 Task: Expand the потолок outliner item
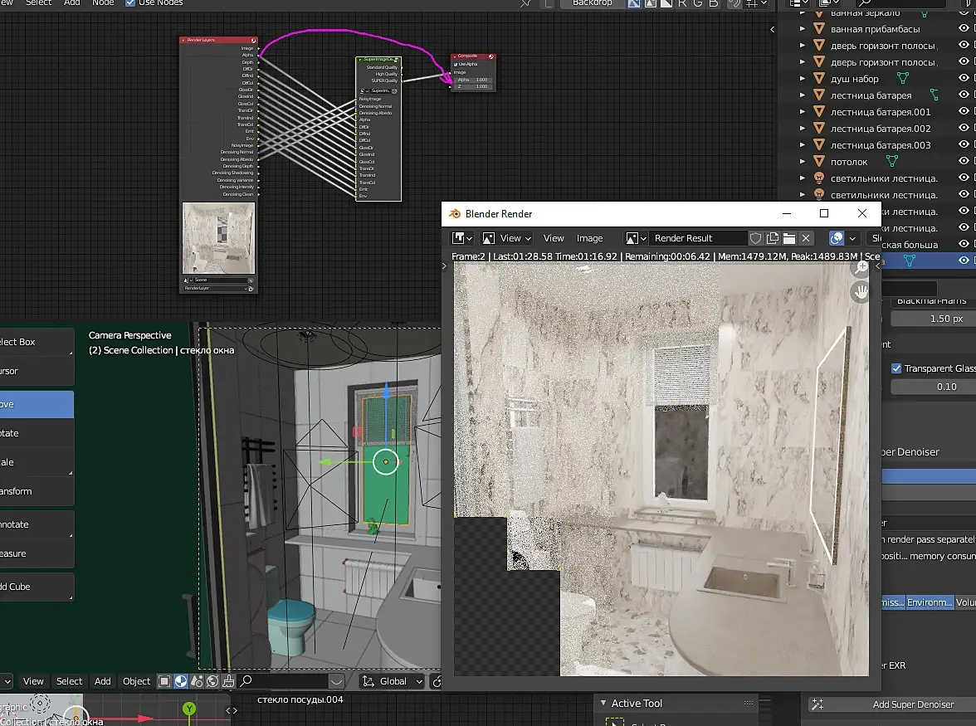click(803, 162)
